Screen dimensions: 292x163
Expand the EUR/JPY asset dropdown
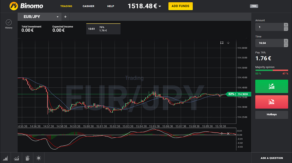tap(58, 17)
